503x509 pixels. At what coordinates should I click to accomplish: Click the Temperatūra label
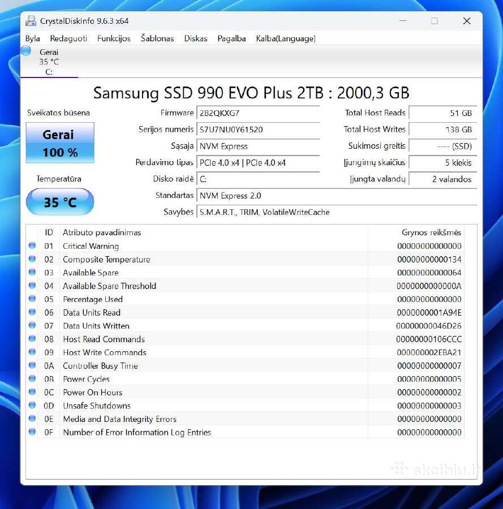[x=59, y=179]
